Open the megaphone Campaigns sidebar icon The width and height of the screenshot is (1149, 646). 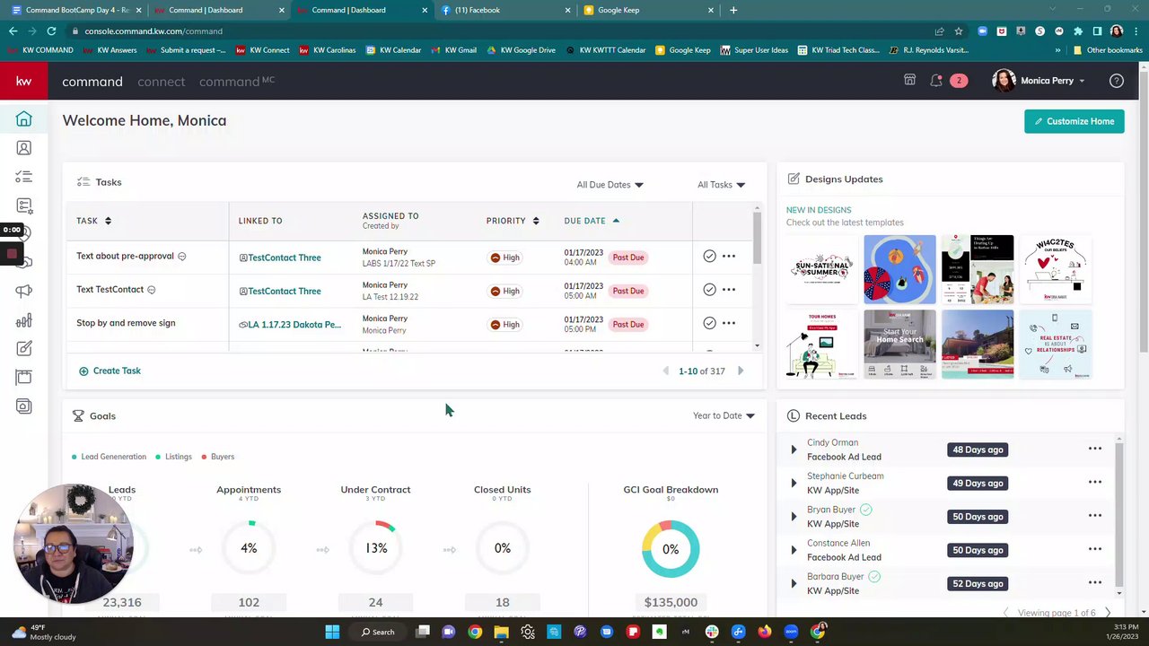point(24,291)
